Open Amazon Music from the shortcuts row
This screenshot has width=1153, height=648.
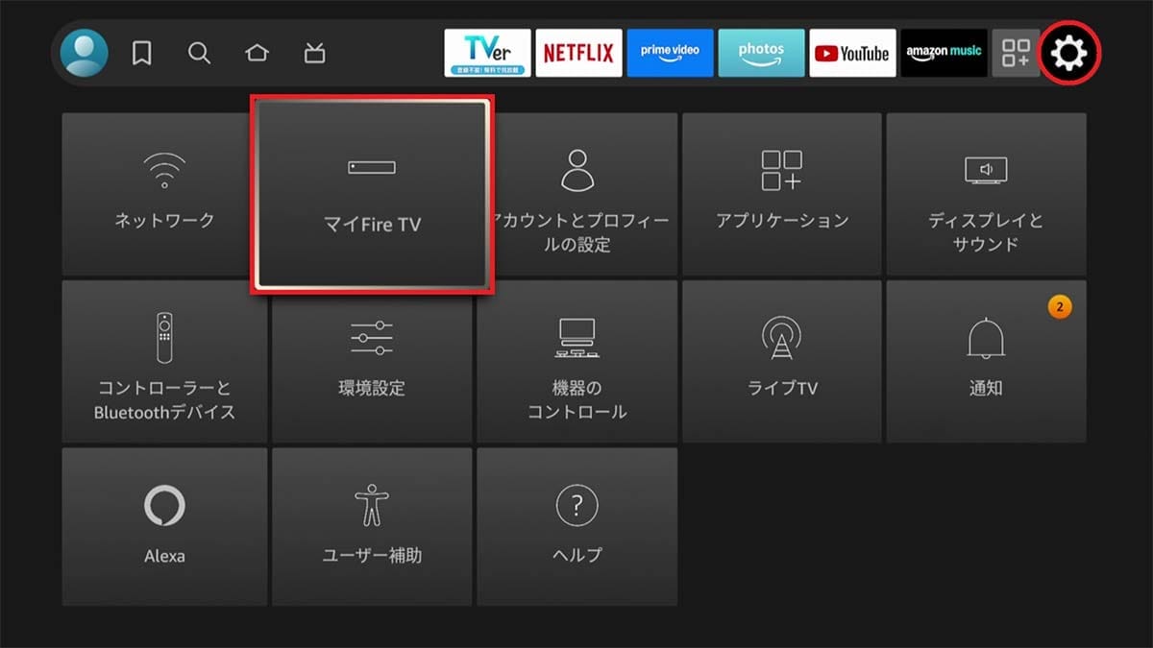tap(944, 53)
